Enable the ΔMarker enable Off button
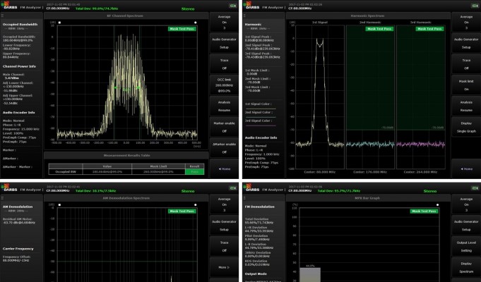The height and width of the screenshot is (282, 481). tap(224, 148)
